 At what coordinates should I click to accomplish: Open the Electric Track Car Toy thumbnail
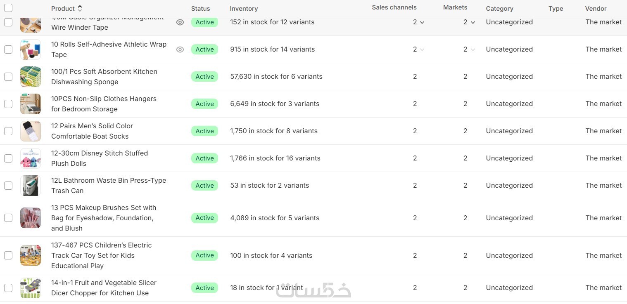(x=31, y=255)
